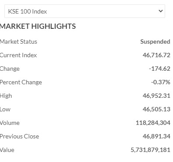
Task: Click the Previous Close label
Action: [x=19, y=136]
